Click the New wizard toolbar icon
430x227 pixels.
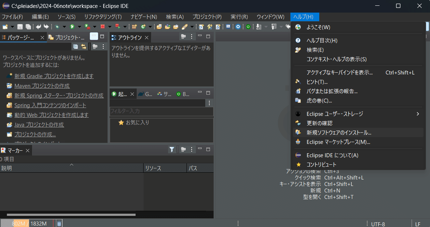pos(5,27)
